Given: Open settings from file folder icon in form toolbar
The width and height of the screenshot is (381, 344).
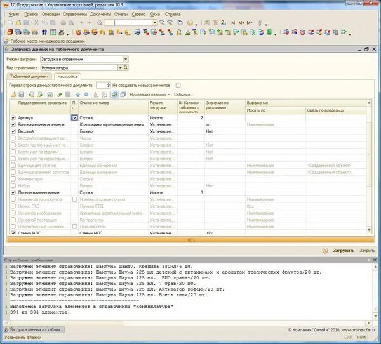Looking at the screenshot, I should (x=13, y=95).
